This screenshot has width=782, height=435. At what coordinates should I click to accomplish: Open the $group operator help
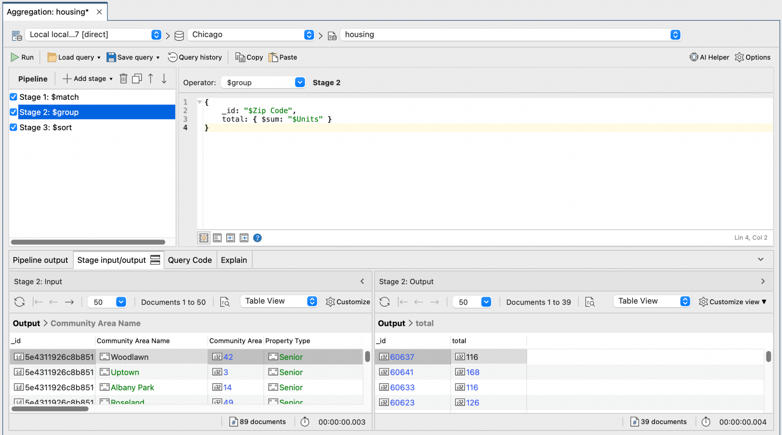[257, 238]
